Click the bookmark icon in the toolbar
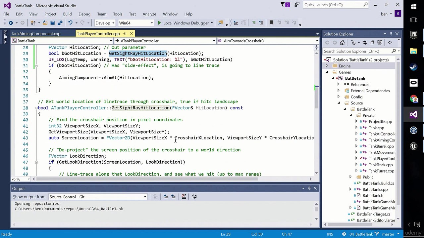 point(271,23)
